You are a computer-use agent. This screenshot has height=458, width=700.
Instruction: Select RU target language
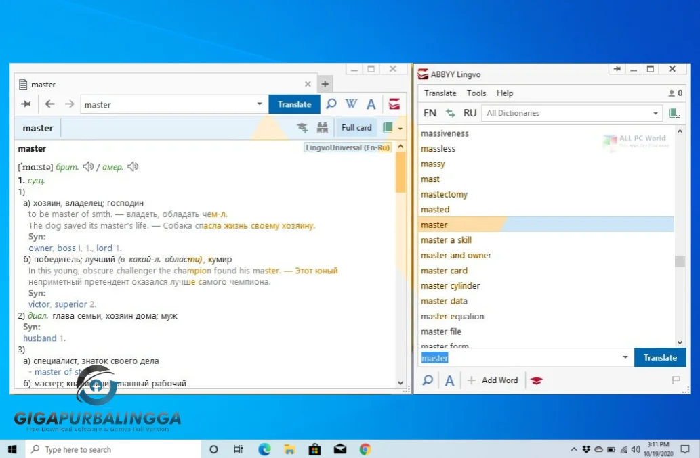[470, 113]
